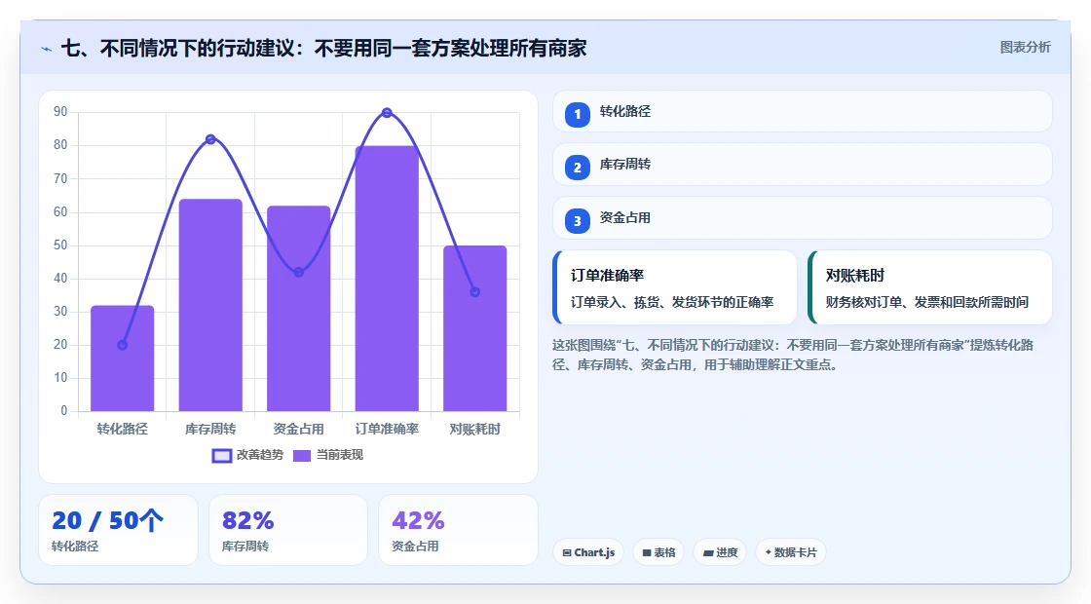Click the summary paragraph starting 这张图围绕
1091x604 pixels.
[793, 355]
